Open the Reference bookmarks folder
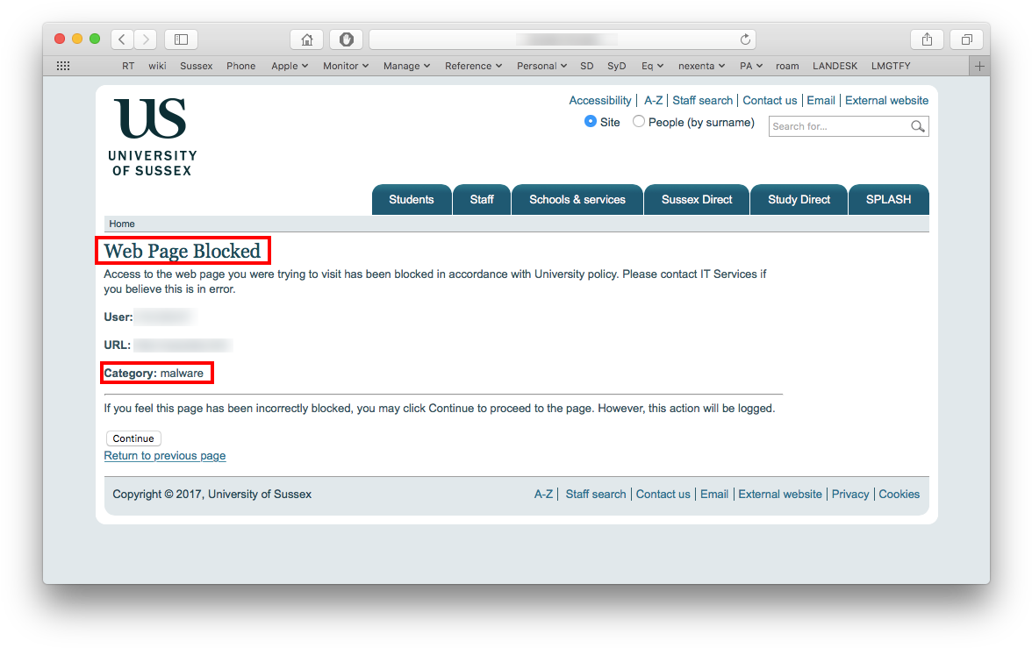The image size is (1032, 648). point(473,66)
